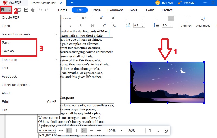Image resolution: width=217 pixels, height=138 pixels.
Task: Close the Poems-sample.pdf tab
Action: (61, 3)
